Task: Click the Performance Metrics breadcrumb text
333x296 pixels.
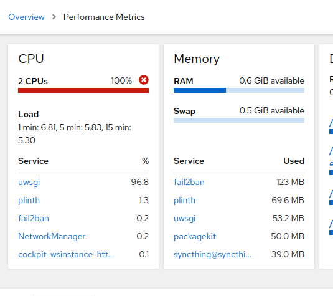Action: (104, 17)
